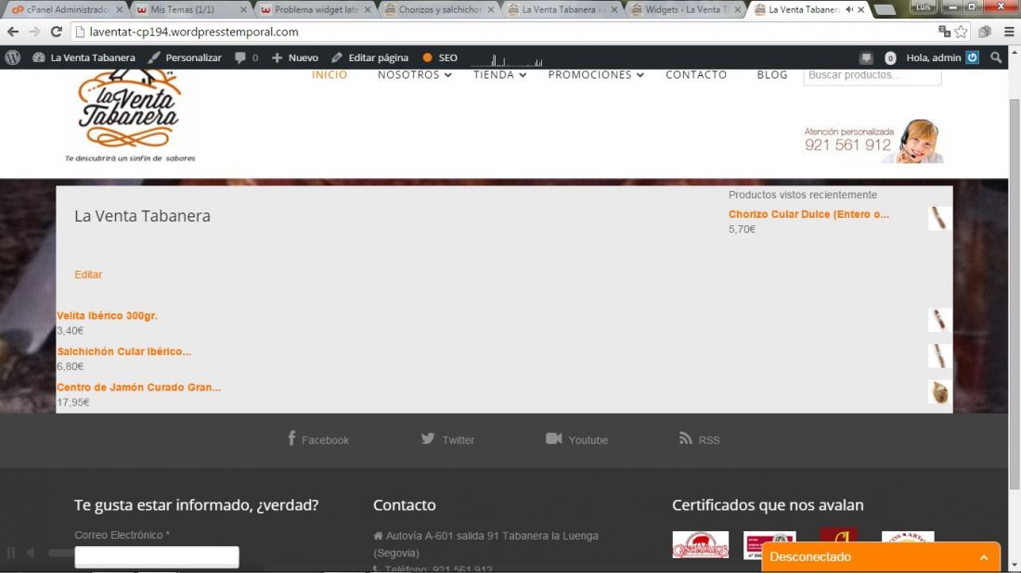This screenshot has width=1021, height=573.
Task: Click the customer support agent image
Action: [920, 141]
